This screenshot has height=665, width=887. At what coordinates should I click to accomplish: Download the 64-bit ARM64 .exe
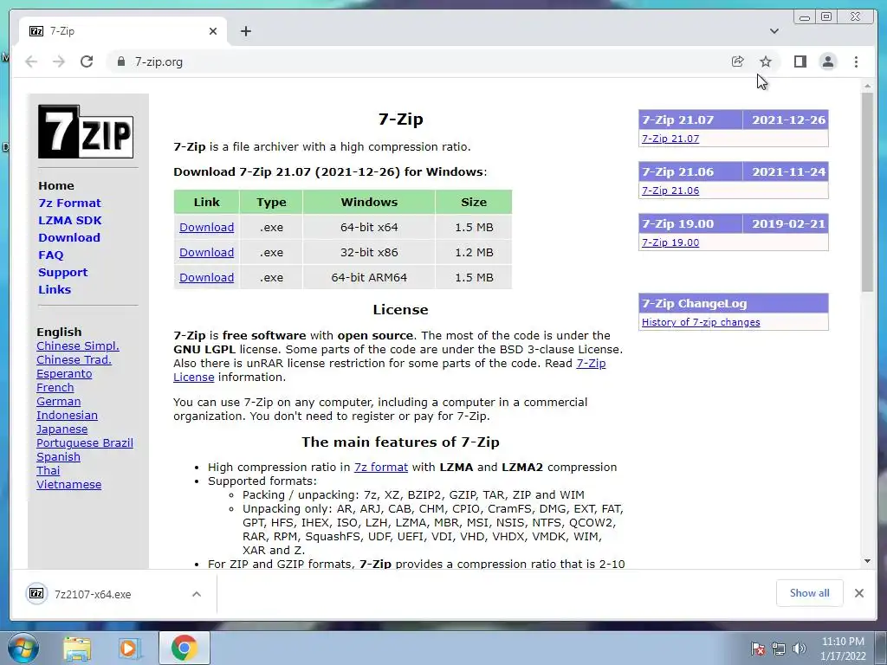(206, 278)
